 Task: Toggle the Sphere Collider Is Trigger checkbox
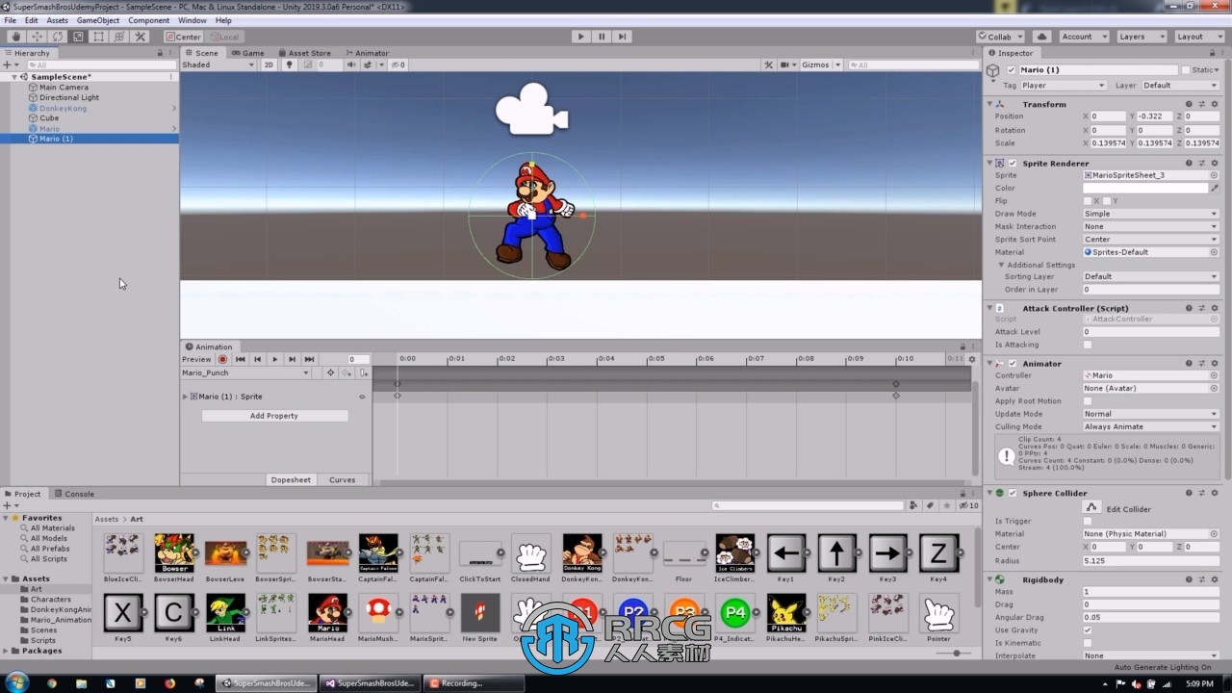pos(1088,521)
